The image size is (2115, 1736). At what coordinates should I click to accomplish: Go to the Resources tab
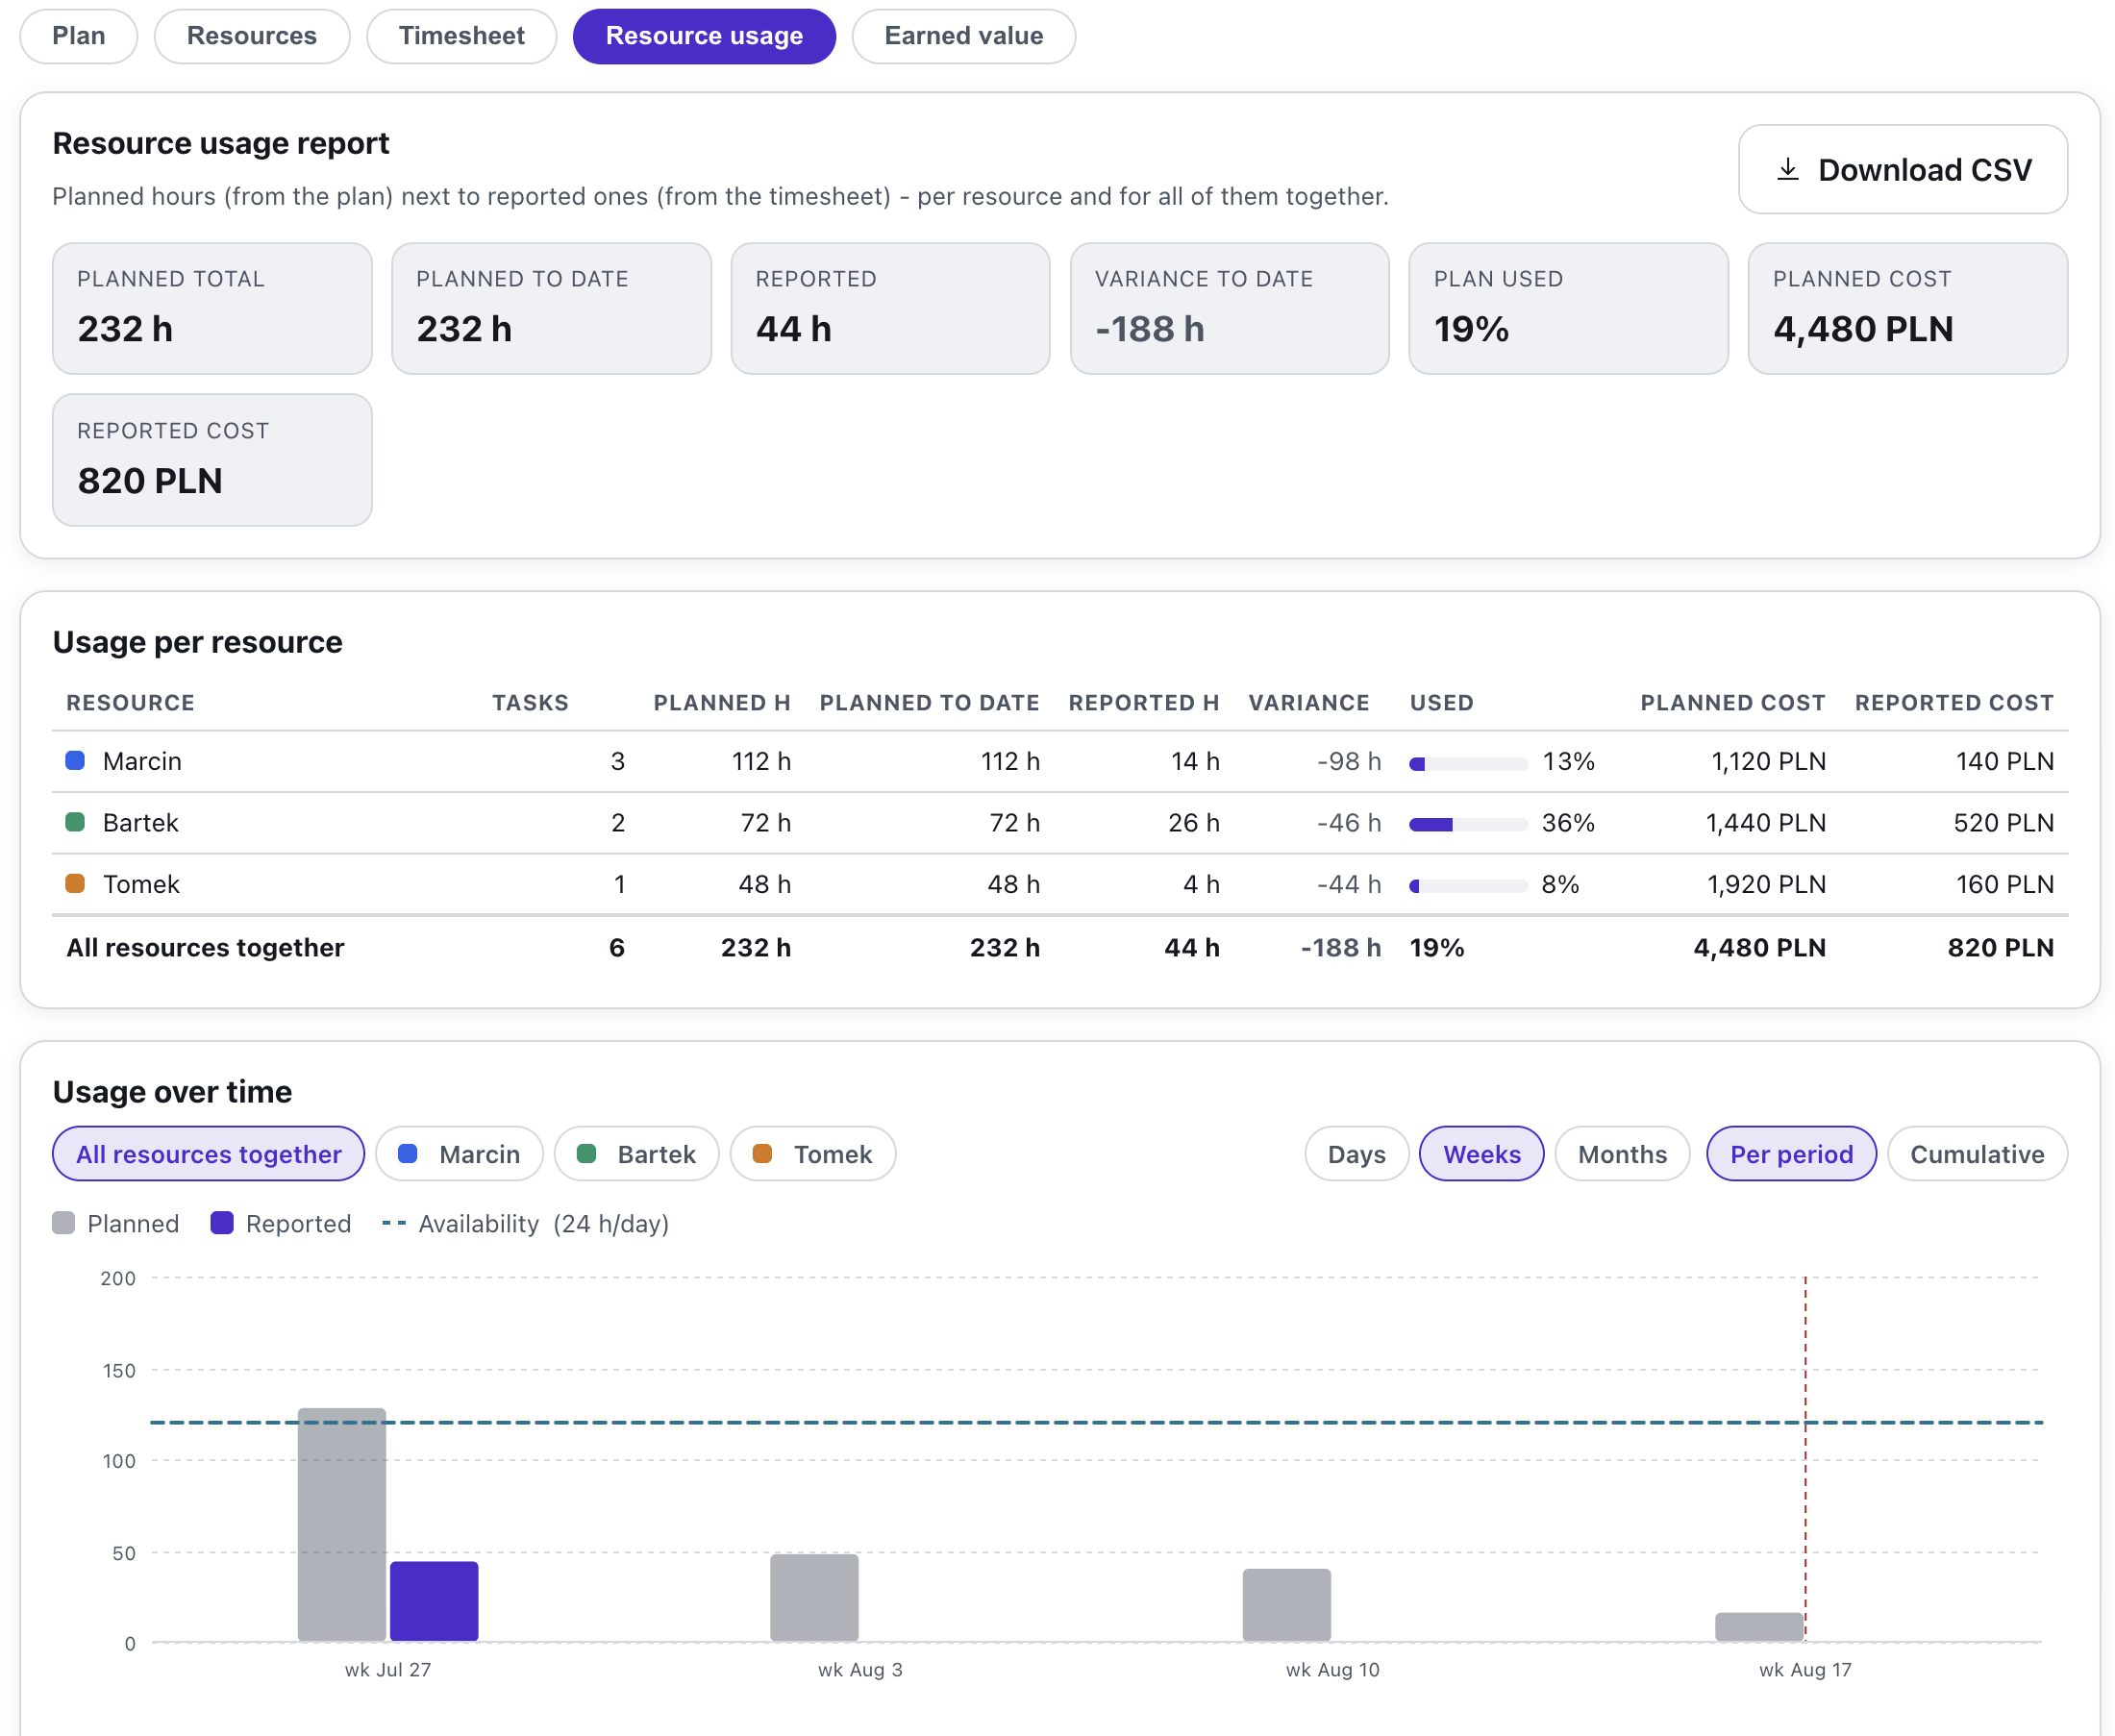pyautogui.click(x=252, y=36)
